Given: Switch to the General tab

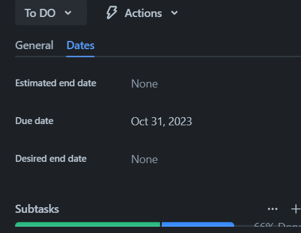Looking at the screenshot, I should pos(34,45).
